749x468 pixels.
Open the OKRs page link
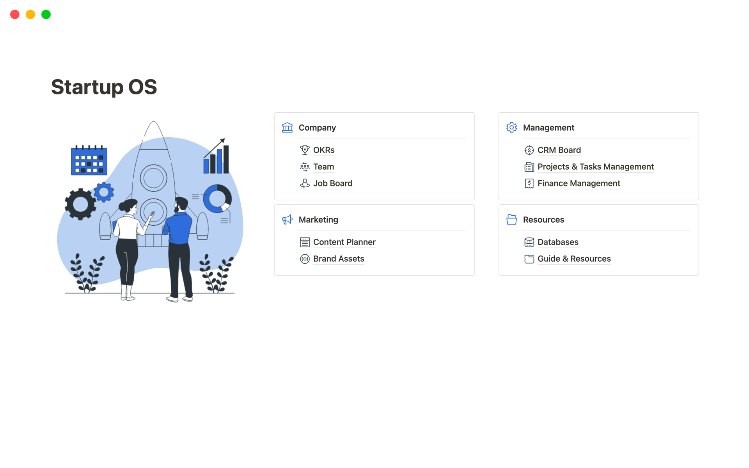coord(324,150)
